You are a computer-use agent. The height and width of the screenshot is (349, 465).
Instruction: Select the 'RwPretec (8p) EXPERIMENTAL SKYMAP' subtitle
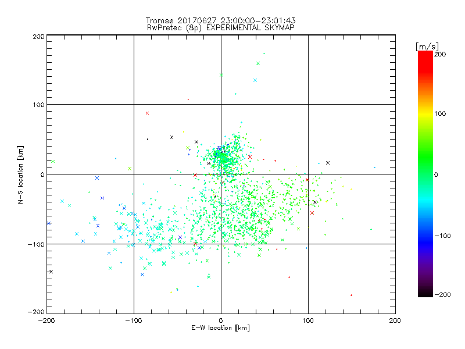pos(221,27)
